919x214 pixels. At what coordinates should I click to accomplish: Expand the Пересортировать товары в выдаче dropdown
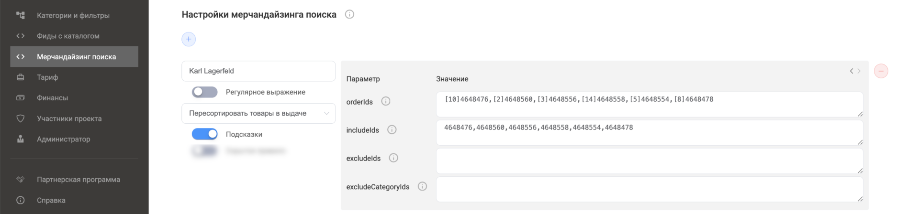click(x=258, y=114)
